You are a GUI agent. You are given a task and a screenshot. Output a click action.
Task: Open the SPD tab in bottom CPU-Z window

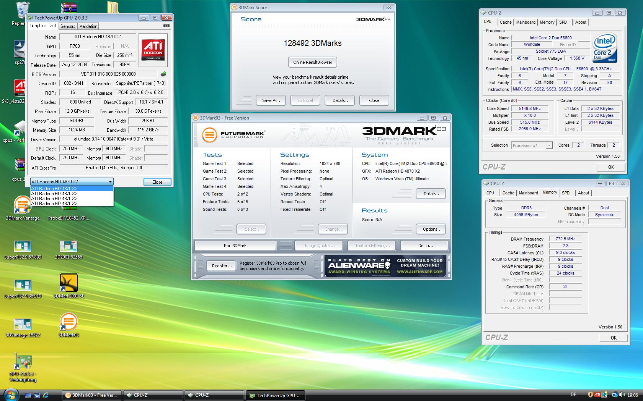coord(566,193)
